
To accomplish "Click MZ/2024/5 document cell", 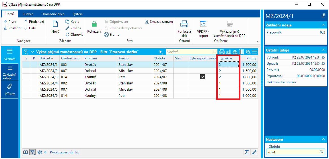I will (x=49, y=89).
